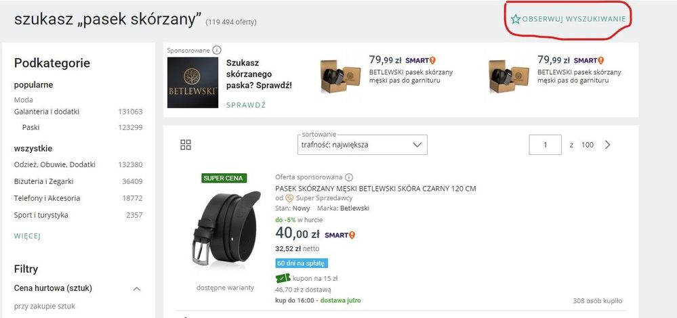Switch to grid view layout icon

tap(186, 145)
